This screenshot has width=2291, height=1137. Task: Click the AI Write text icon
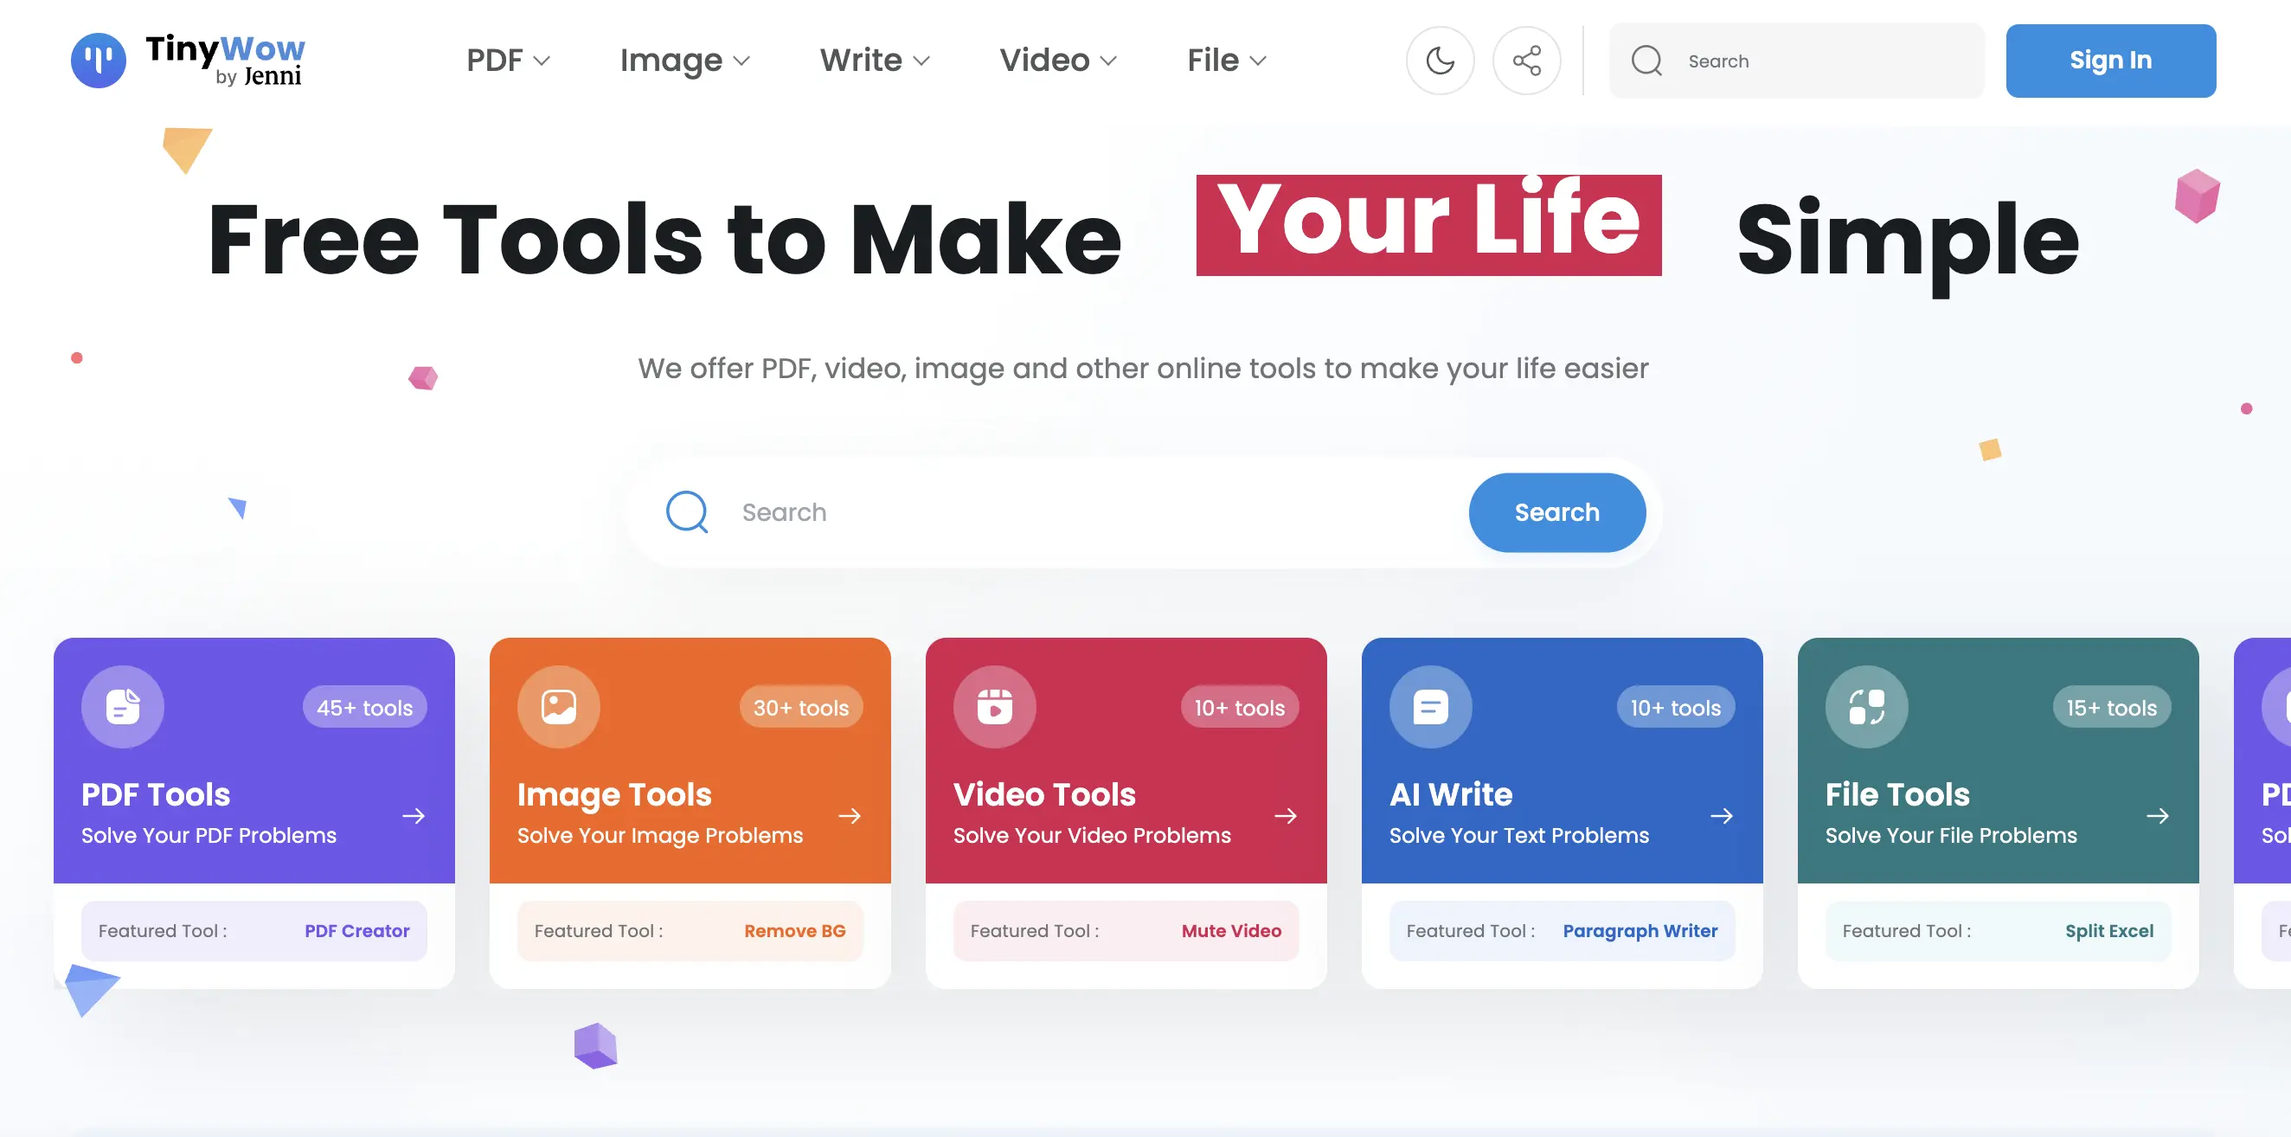coord(1430,707)
